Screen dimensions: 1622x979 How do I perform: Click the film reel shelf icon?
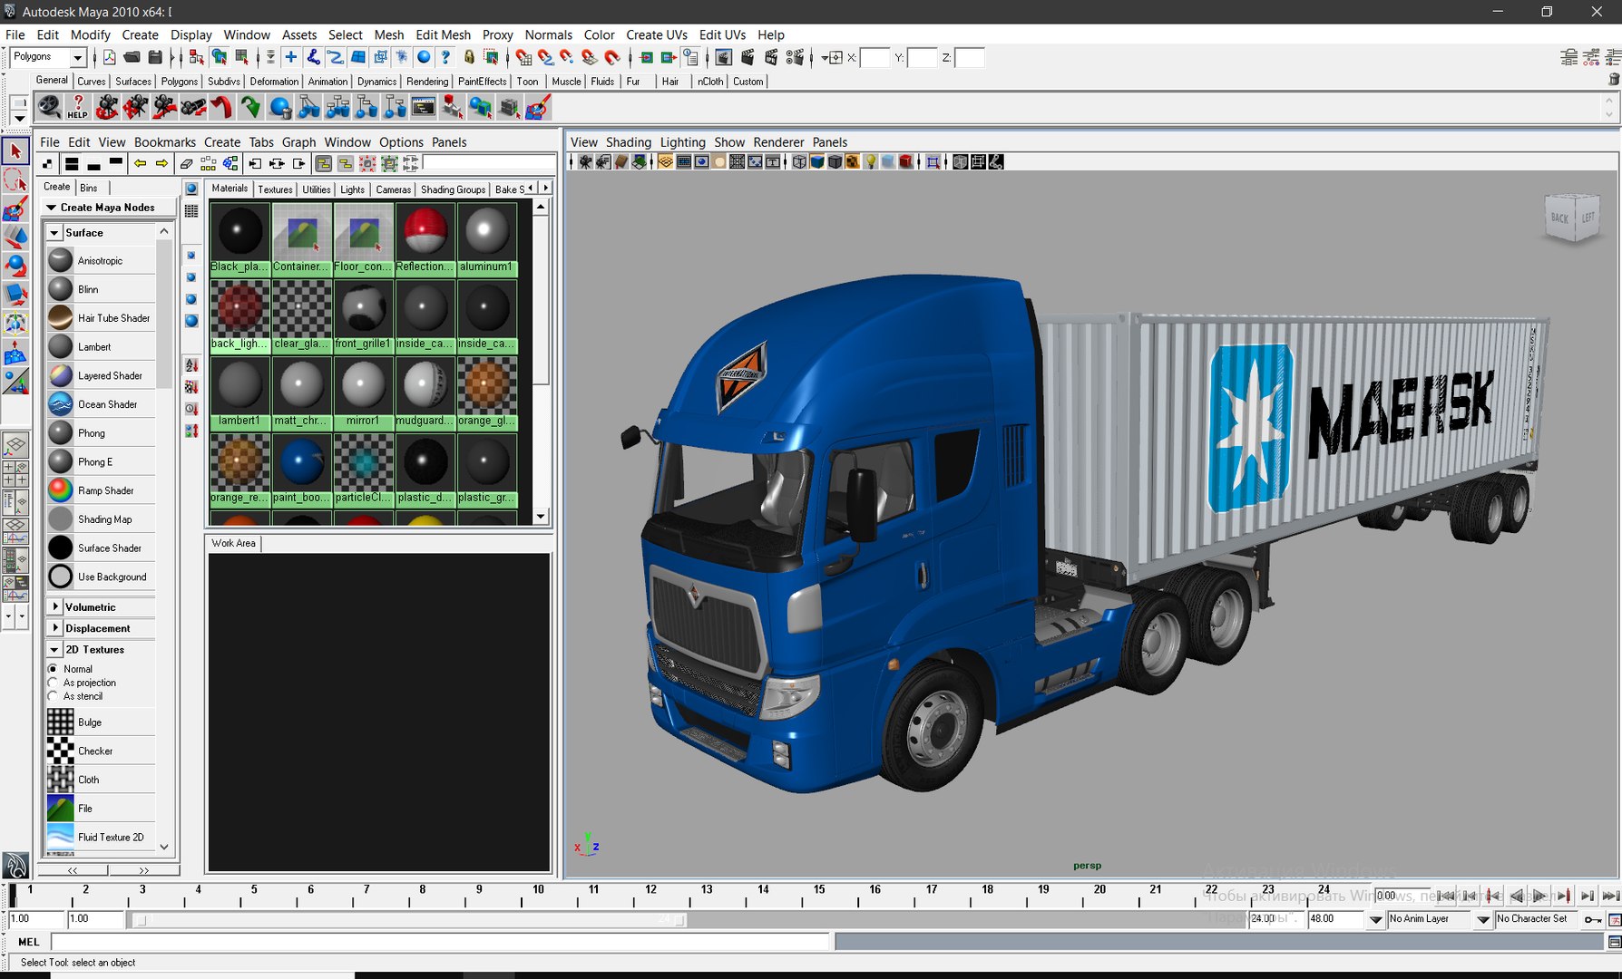point(49,107)
